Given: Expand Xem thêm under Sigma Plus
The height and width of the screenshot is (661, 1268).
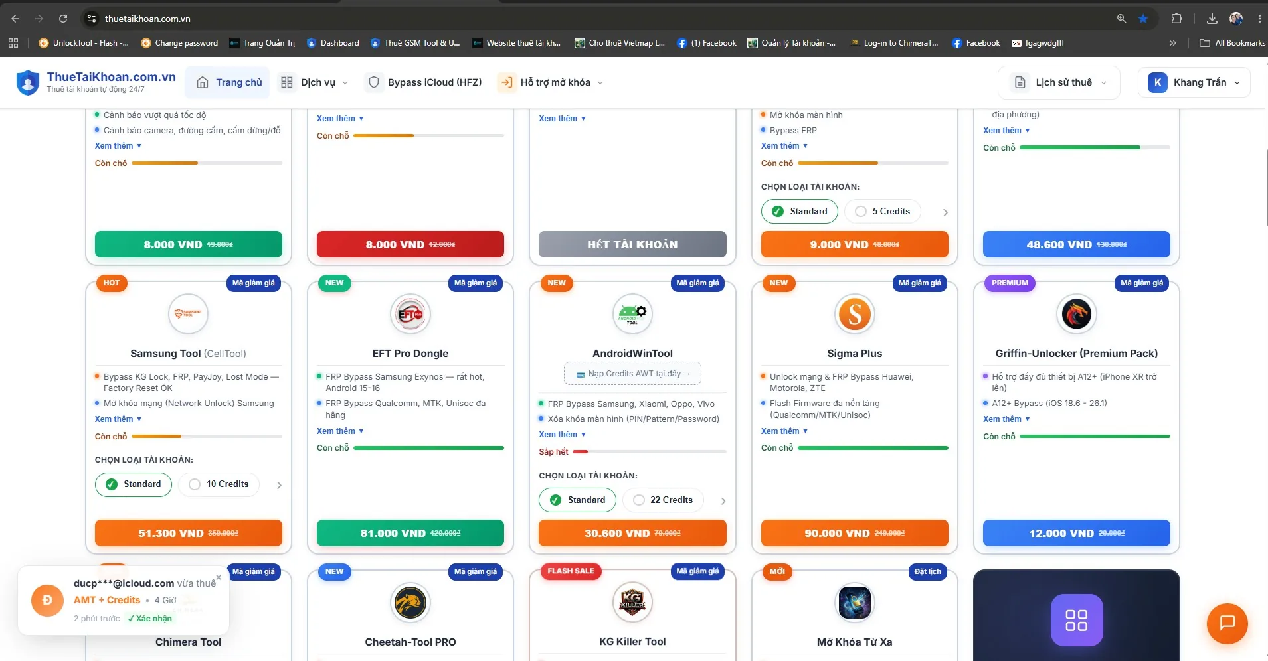Looking at the screenshot, I should tap(784, 431).
